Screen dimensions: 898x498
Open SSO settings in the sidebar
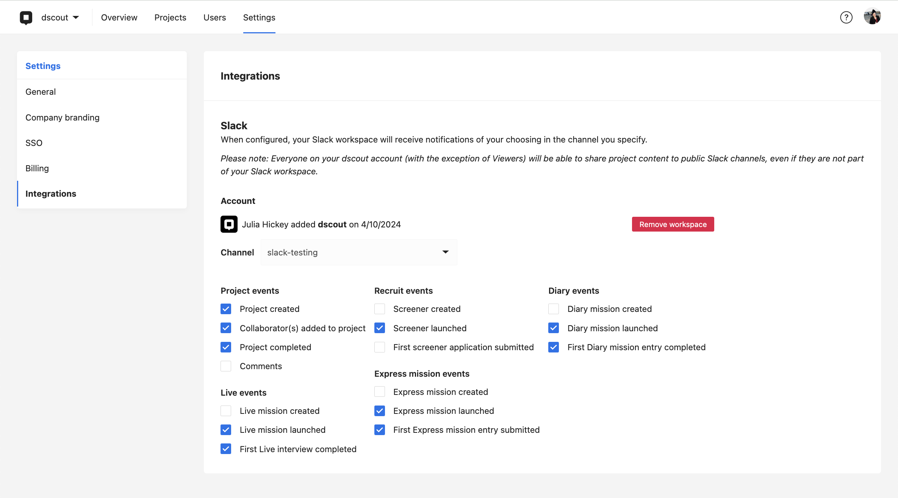click(102, 143)
